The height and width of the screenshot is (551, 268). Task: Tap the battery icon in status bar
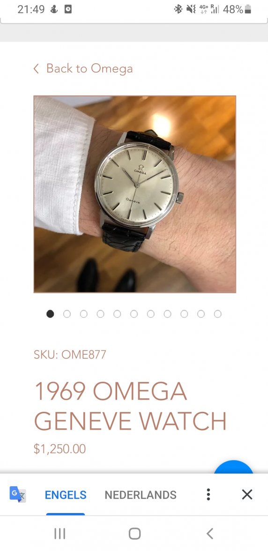pyautogui.click(x=248, y=9)
